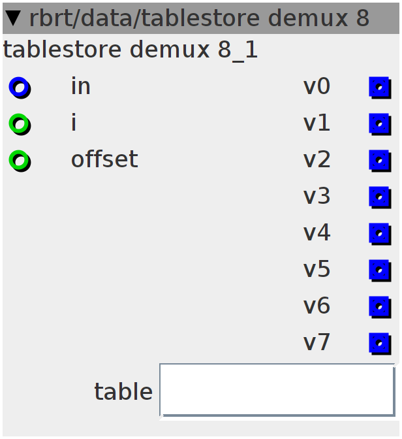Click the green 'i' inlet circle
The width and height of the screenshot is (402, 439).
click(x=20, y=124)
